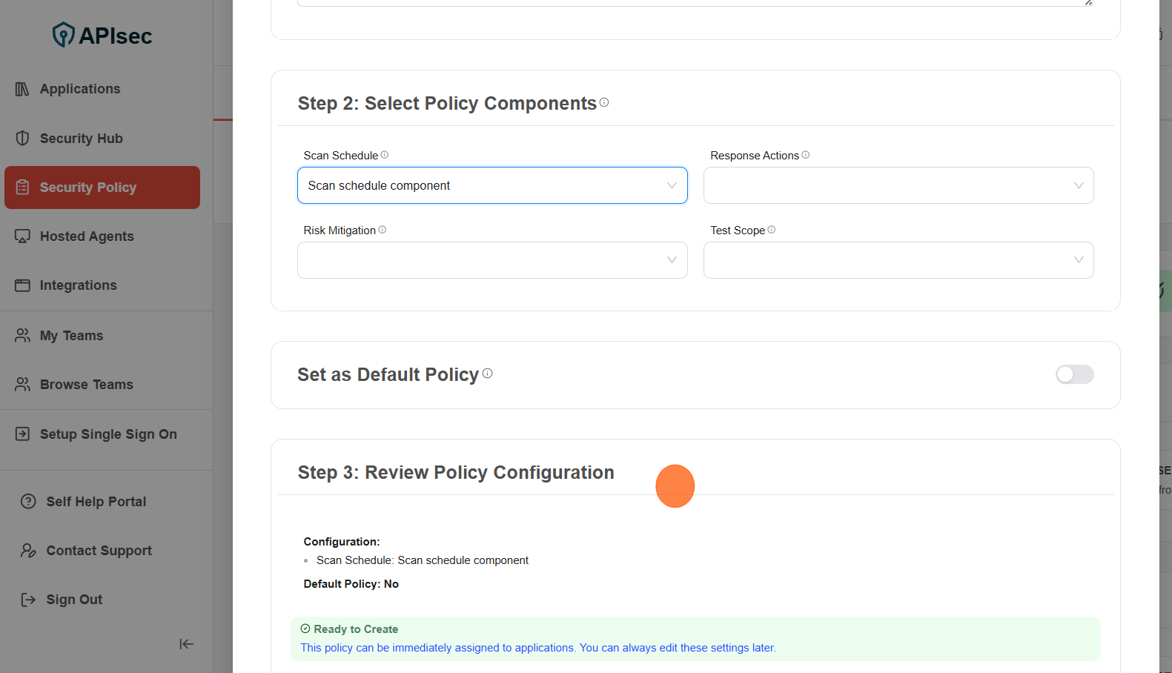Go to Browse Teams menu item

click(x=86, y=385)
